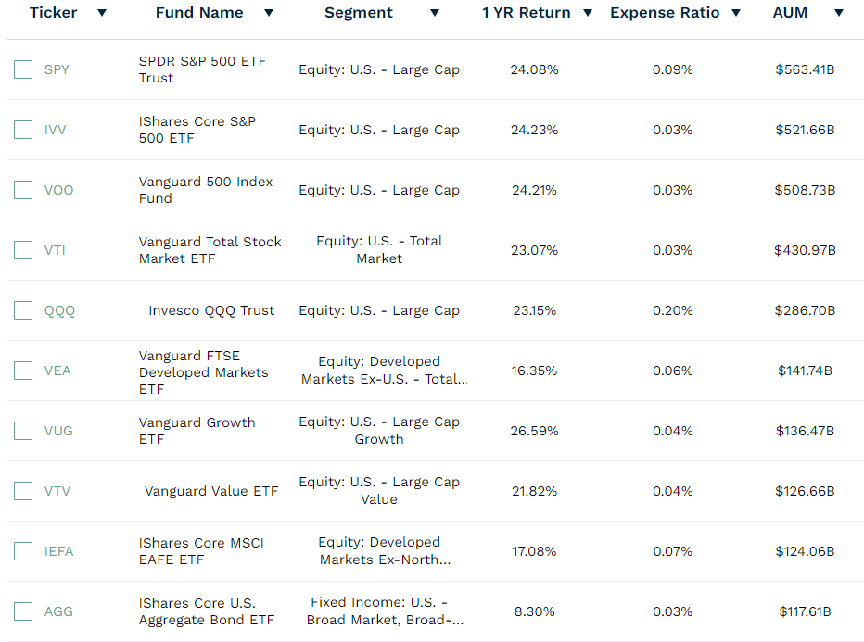
Task: Click the Expense Ratio dropdown arrow
Action: click(736, 13)
